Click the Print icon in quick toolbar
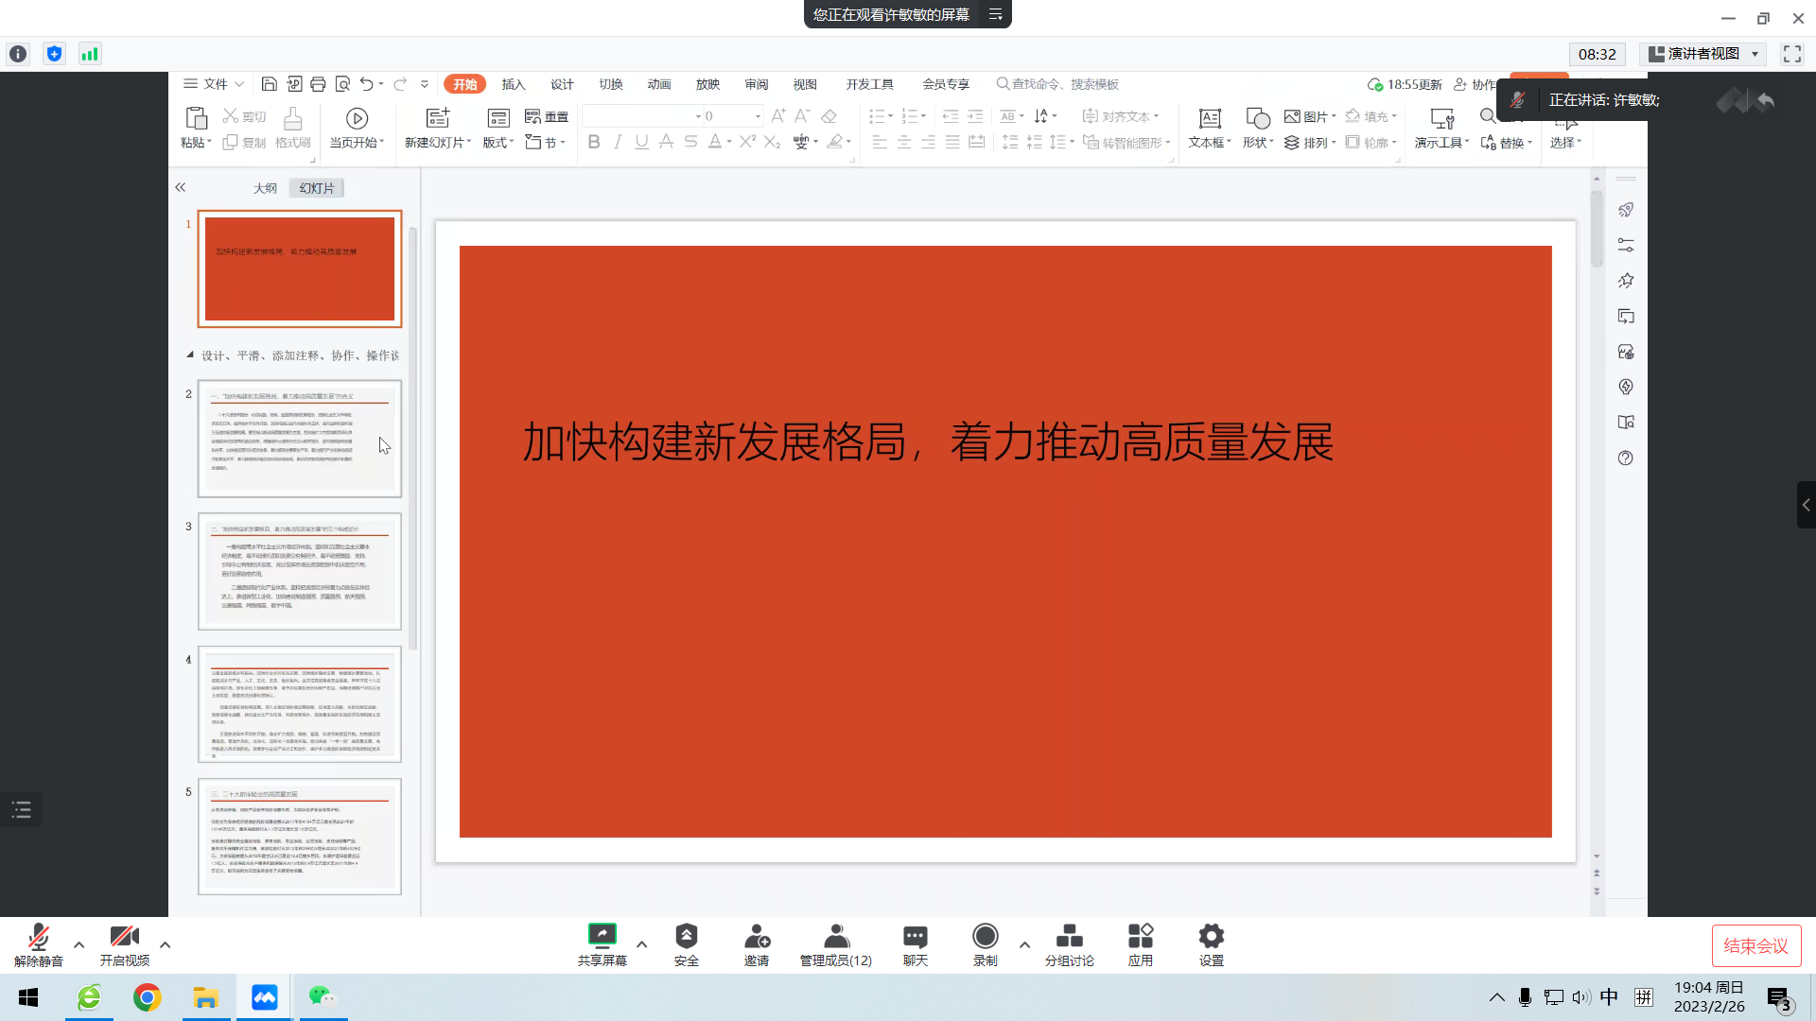1816x1021 pixels. 318,84
